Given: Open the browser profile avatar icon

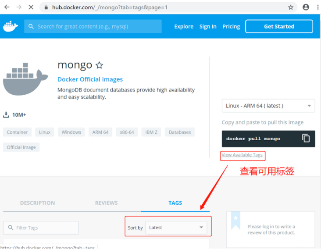Looking at the screenshot, I should tap(306, 7).
